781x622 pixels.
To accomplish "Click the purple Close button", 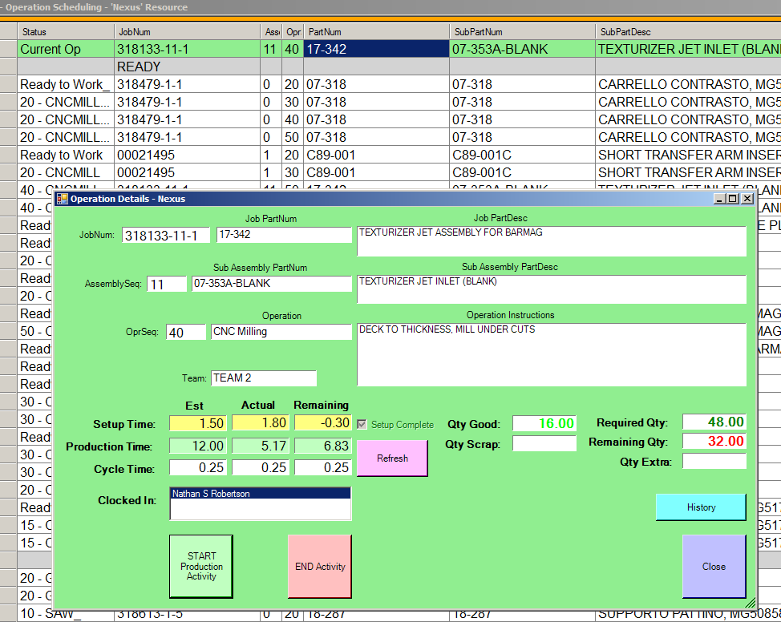I will [714, 567].
